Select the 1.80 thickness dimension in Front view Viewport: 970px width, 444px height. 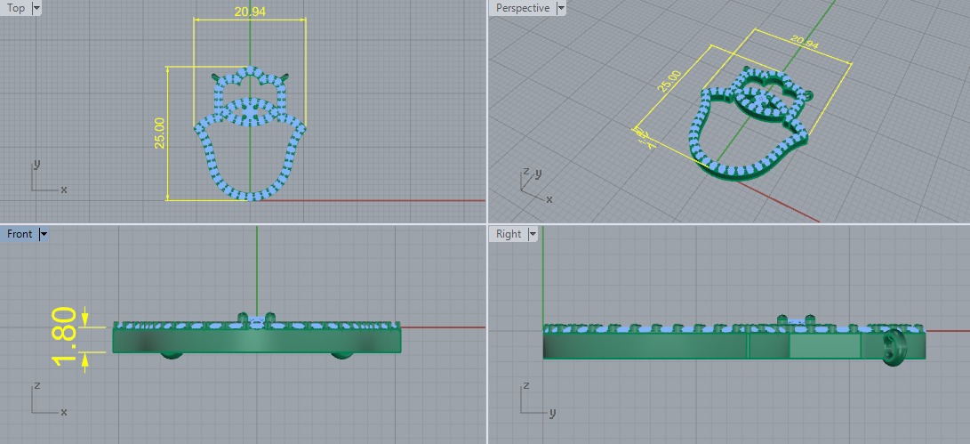pos(65,337)
